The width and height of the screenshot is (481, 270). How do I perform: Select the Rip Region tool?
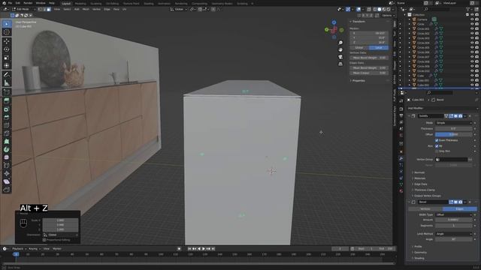[7, 190]
